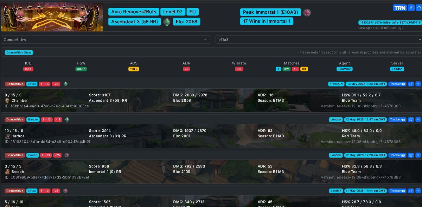Click Score: 3107 in Chamber match
Screen dimensions: 422x207
coord(99,95)
